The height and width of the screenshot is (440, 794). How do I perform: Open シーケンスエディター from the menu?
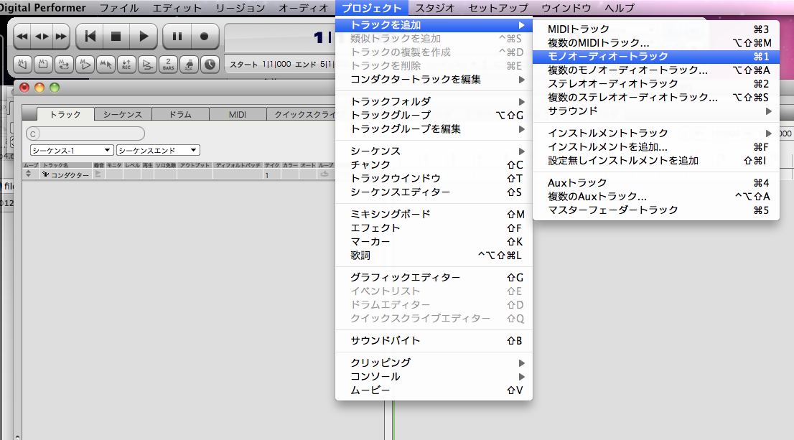pyautogui.click(x=434, y=192)
